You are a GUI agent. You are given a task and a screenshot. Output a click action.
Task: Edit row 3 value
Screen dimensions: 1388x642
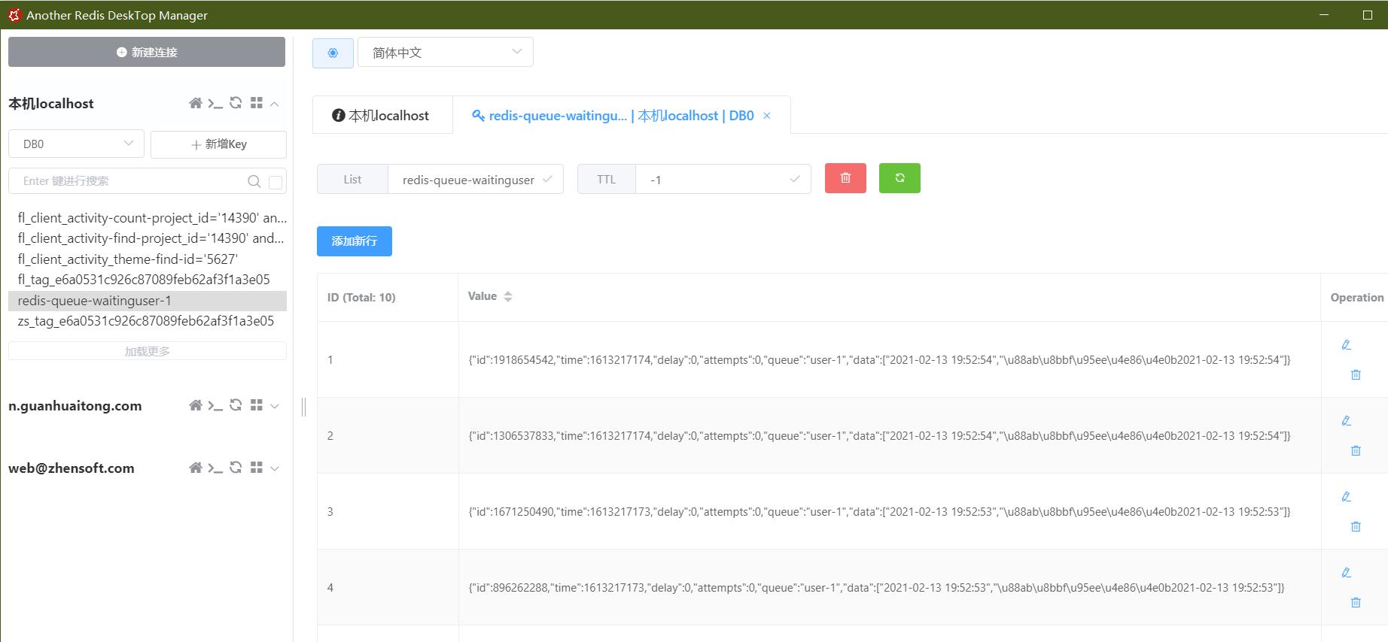[x=1347, y=497]
